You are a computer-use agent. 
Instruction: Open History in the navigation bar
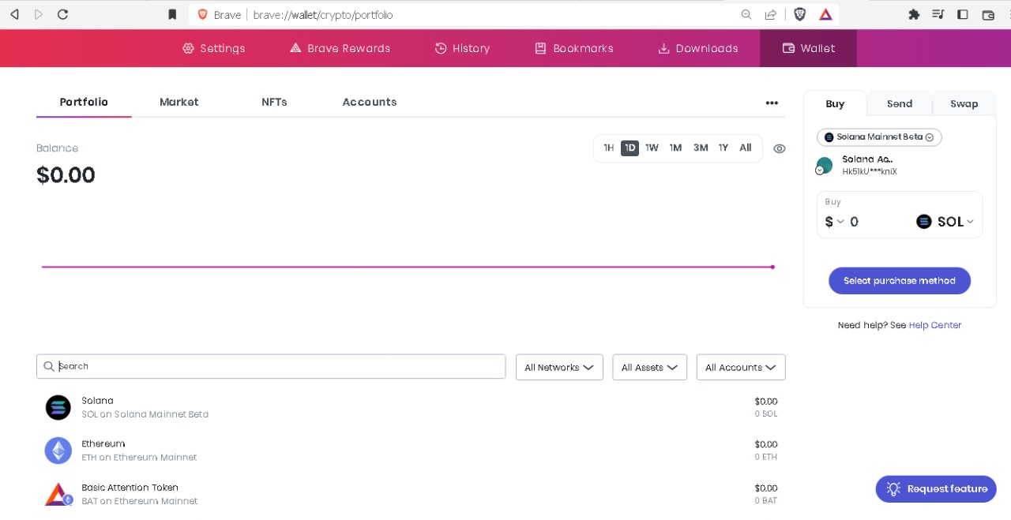[x=462, y=48]
